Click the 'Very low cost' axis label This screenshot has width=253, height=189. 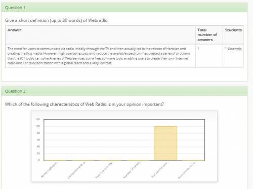point(104,170)
